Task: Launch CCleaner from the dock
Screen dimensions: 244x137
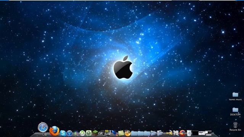Action: (x=182, y=133)
